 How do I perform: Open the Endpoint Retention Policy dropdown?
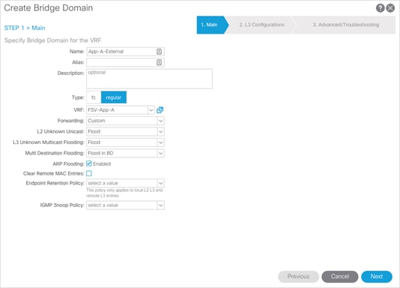161,183
